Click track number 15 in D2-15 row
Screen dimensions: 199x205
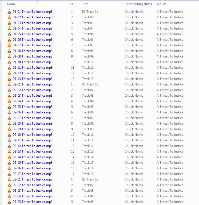pos(73,163)
